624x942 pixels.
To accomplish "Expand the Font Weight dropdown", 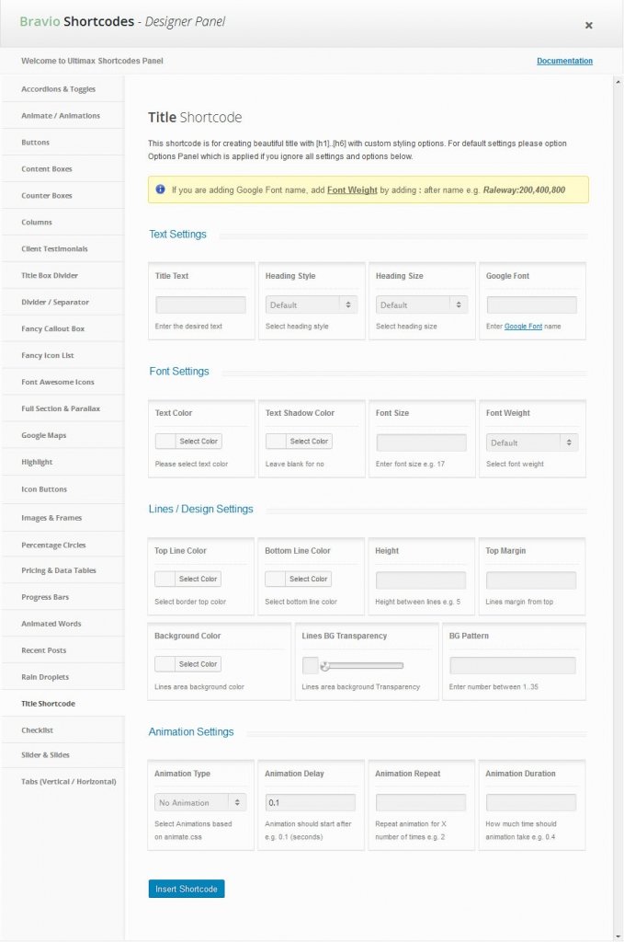I will (x=531, y=442).
